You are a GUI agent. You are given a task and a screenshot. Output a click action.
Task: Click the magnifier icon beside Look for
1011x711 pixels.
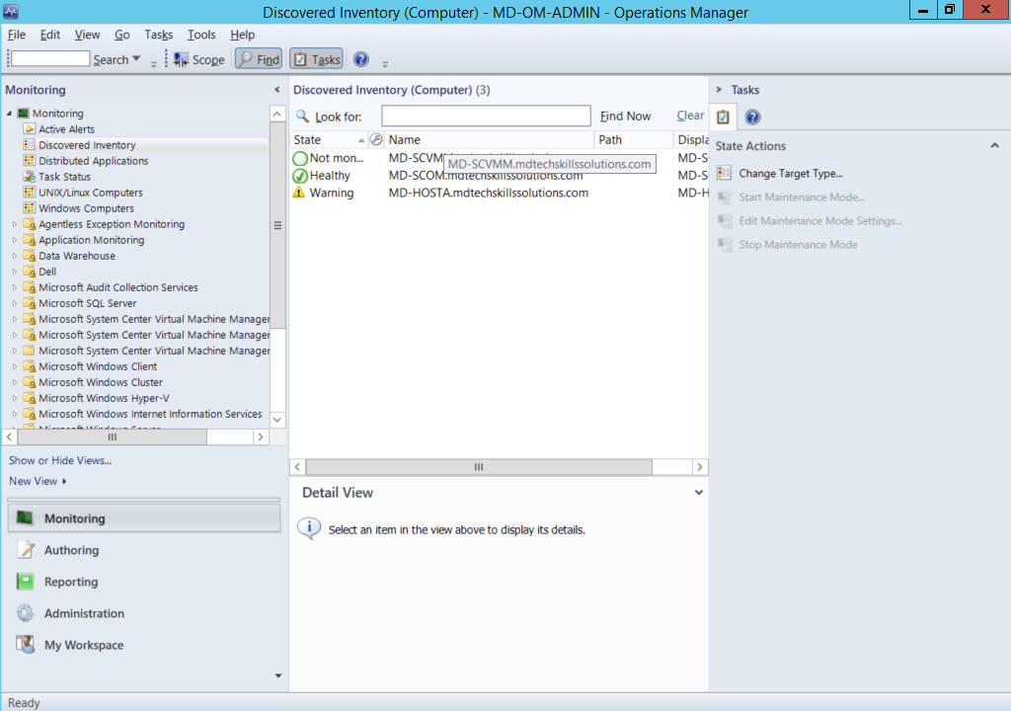coord(302,117)
